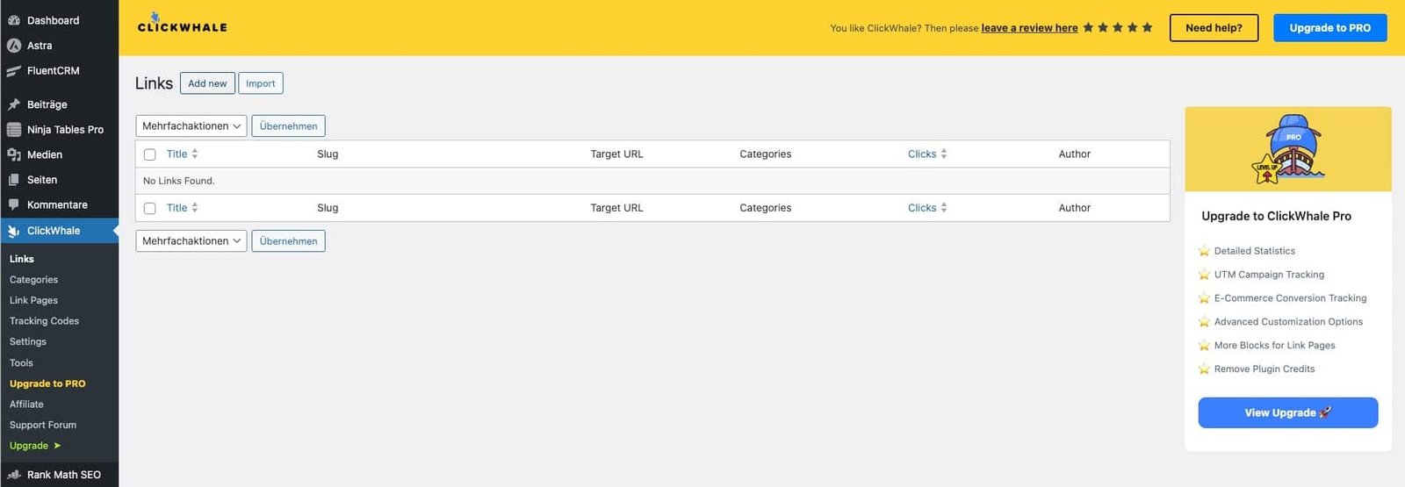
Task: Open the top Mehrfachaktionen dropdown
Action: click(191, 126)
